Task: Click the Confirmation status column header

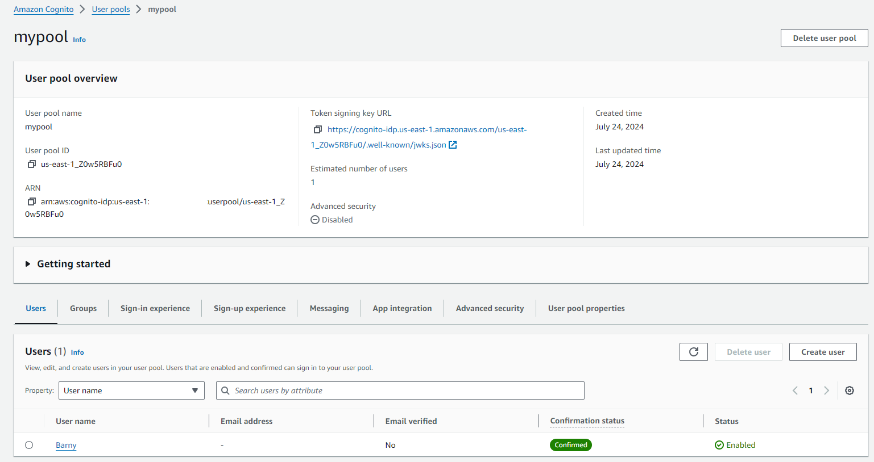Action: tap(587, 421)
